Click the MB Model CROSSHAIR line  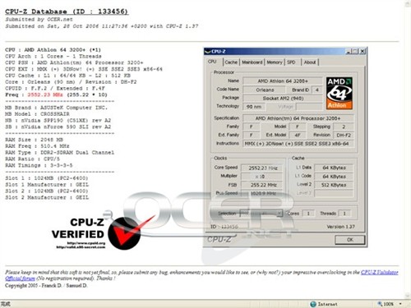37,114
